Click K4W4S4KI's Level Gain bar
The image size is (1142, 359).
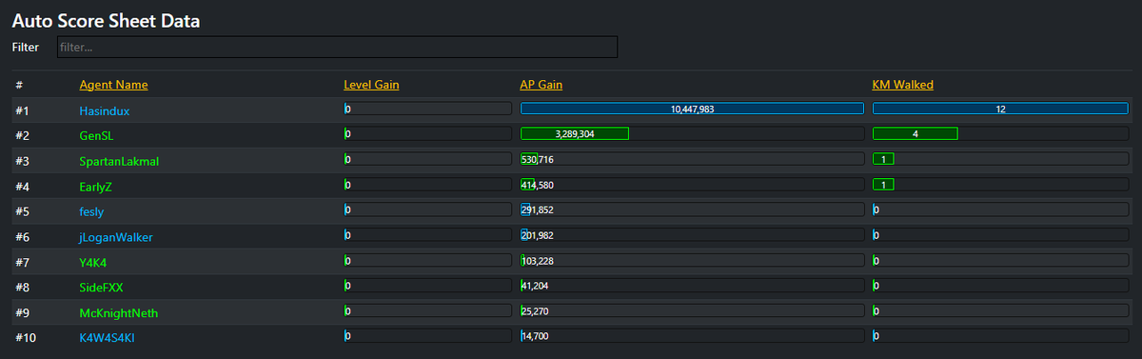tap(428, 335)
